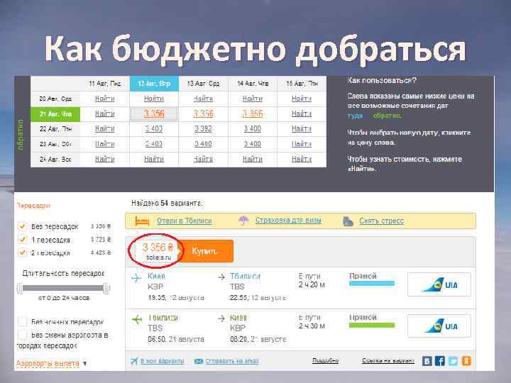Click the Ссылка на вариант link
This screenshot has height=383, width=511.
388,360
